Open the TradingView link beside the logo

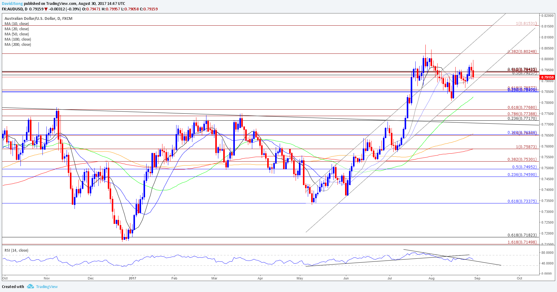47,287
